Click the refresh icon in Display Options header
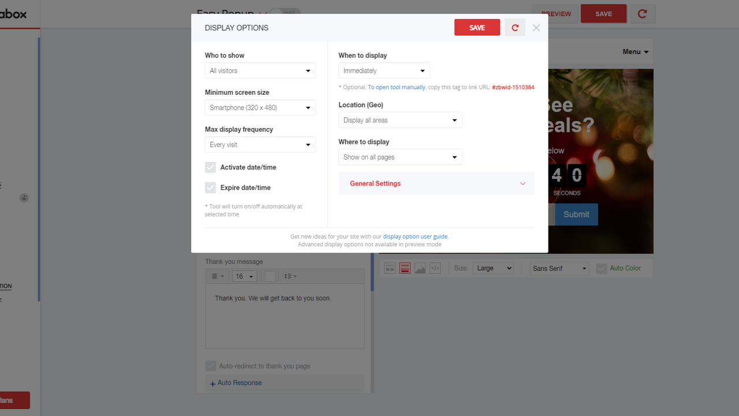This screenshot has height=416, width=739. (x=515, y=27)
